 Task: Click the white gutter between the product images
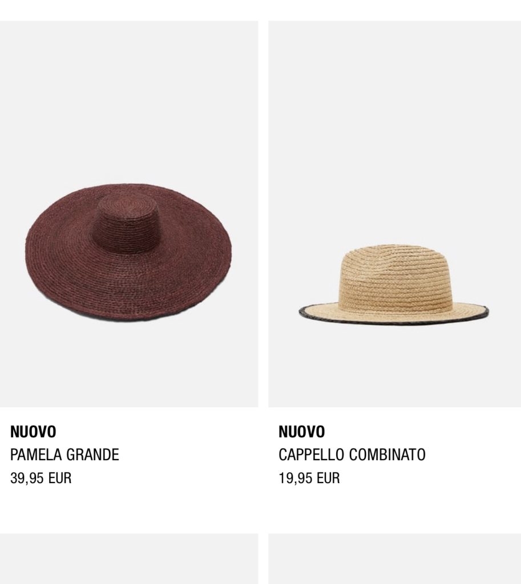pos(263,214)
